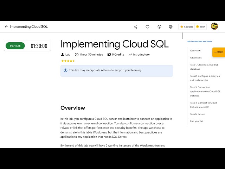The width and height of the screenshot is (225, 169).
Task: Open the 560 pts star badge
Action: click(187, 27)
